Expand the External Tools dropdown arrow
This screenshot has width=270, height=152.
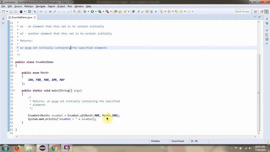(x=111, y=11)
